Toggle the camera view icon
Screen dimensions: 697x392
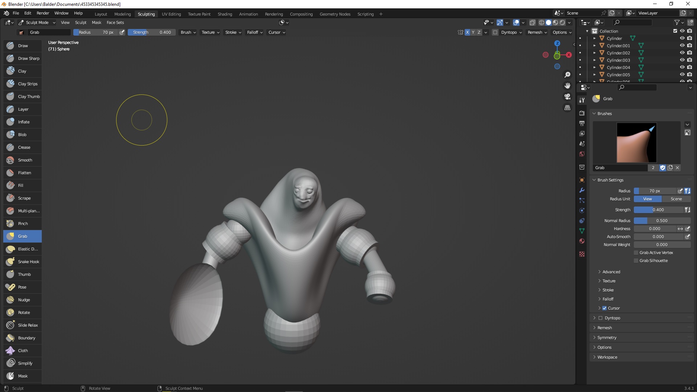(567, 97)
